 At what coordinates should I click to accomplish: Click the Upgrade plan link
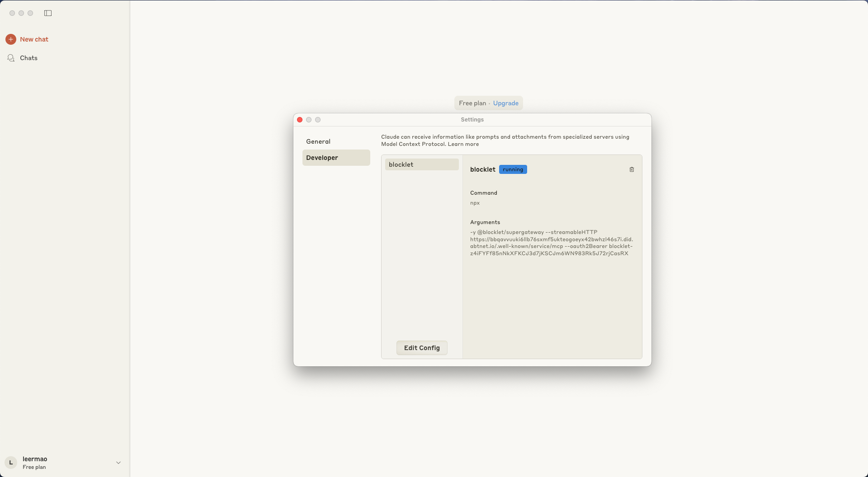505,103
